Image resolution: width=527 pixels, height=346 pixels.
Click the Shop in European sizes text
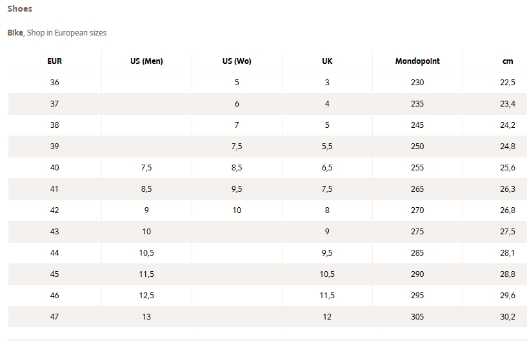tap(66, 33)
